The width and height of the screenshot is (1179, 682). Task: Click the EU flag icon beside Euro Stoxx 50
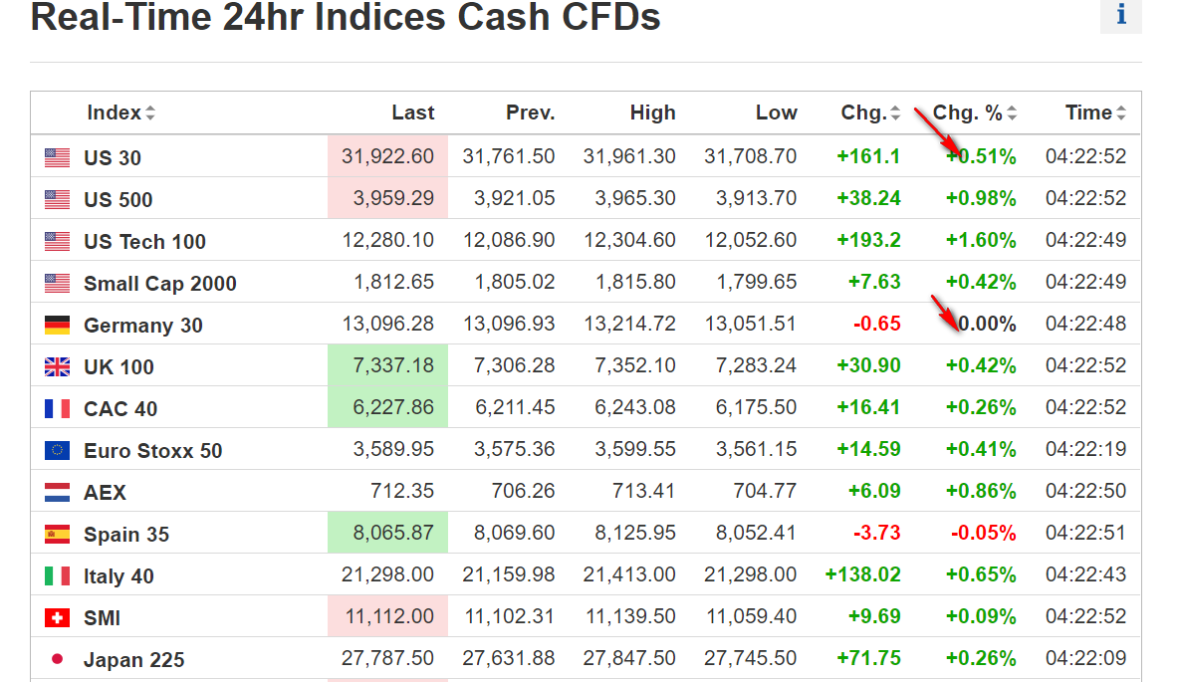[x=58, y=450]
